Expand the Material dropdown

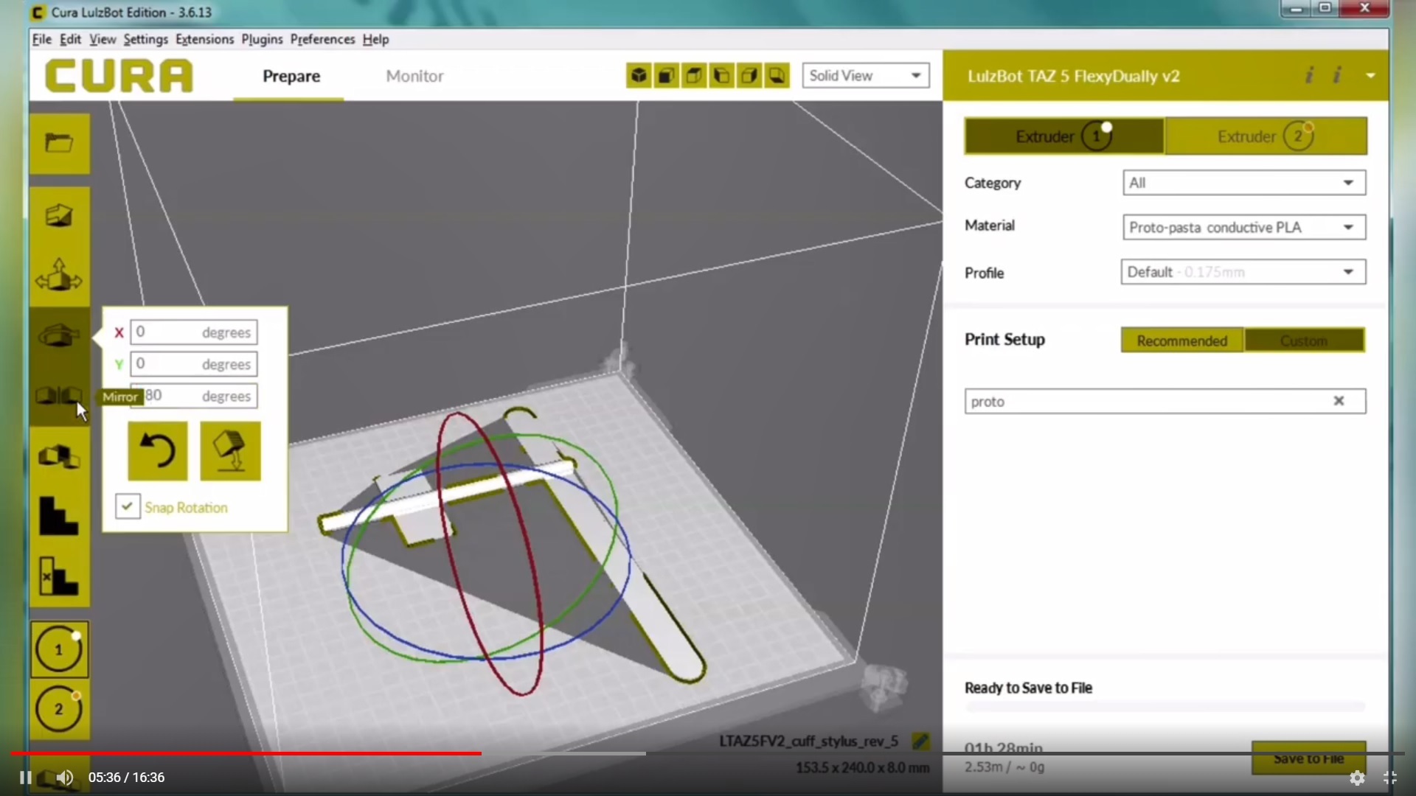(1243, 227)
